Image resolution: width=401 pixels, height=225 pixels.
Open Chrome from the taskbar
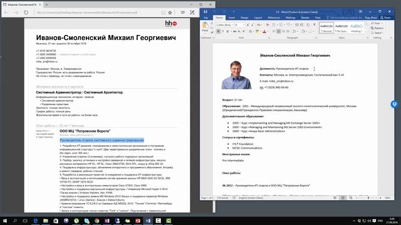(x=96, y=221)
